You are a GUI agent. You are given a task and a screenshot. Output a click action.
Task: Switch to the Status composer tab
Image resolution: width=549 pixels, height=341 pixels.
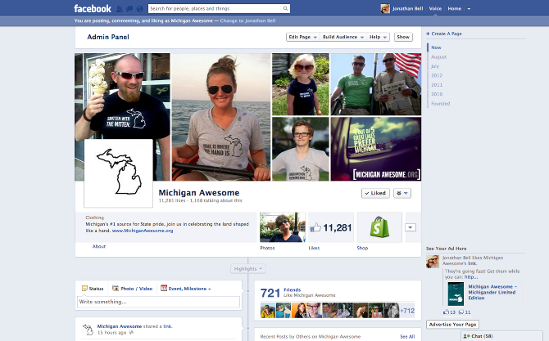[x=92, y=288]
